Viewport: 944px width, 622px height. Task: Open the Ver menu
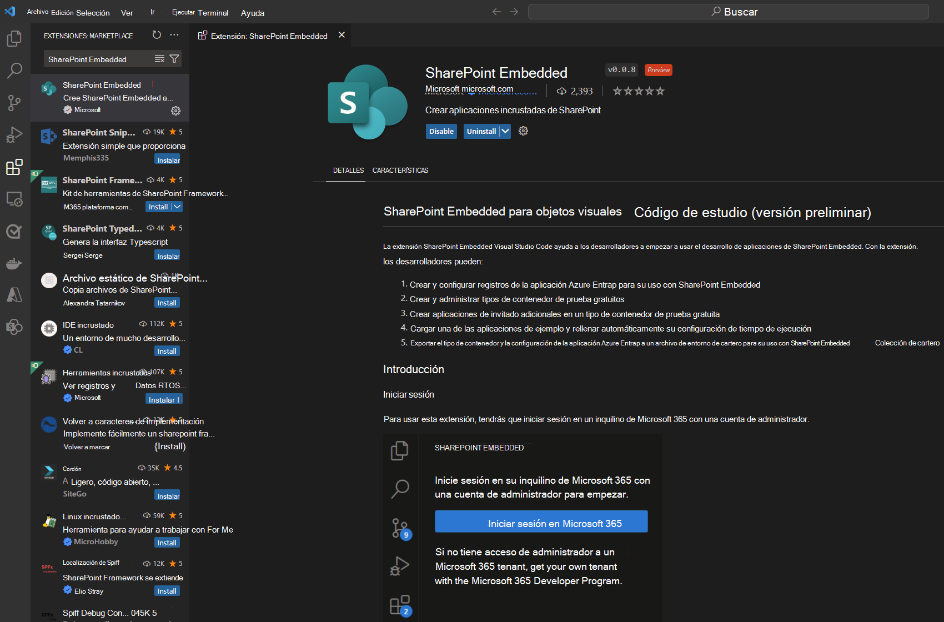127,13
